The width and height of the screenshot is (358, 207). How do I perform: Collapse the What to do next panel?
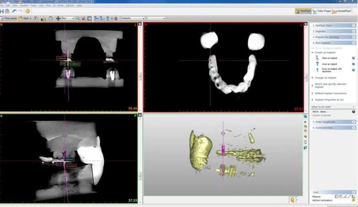pos(353,107)
